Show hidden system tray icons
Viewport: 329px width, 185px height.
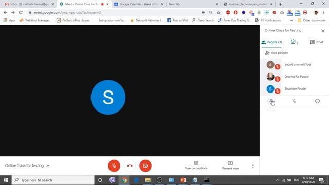(278, 180)
